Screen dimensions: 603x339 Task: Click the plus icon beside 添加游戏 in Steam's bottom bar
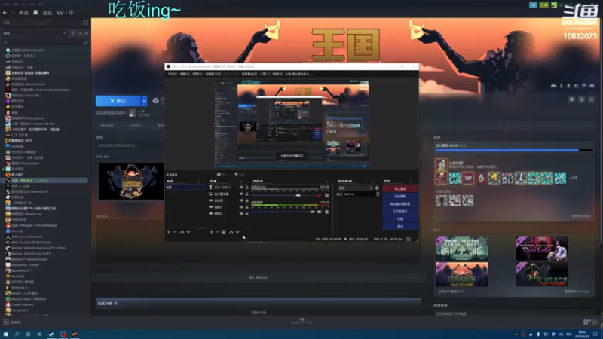6,322
